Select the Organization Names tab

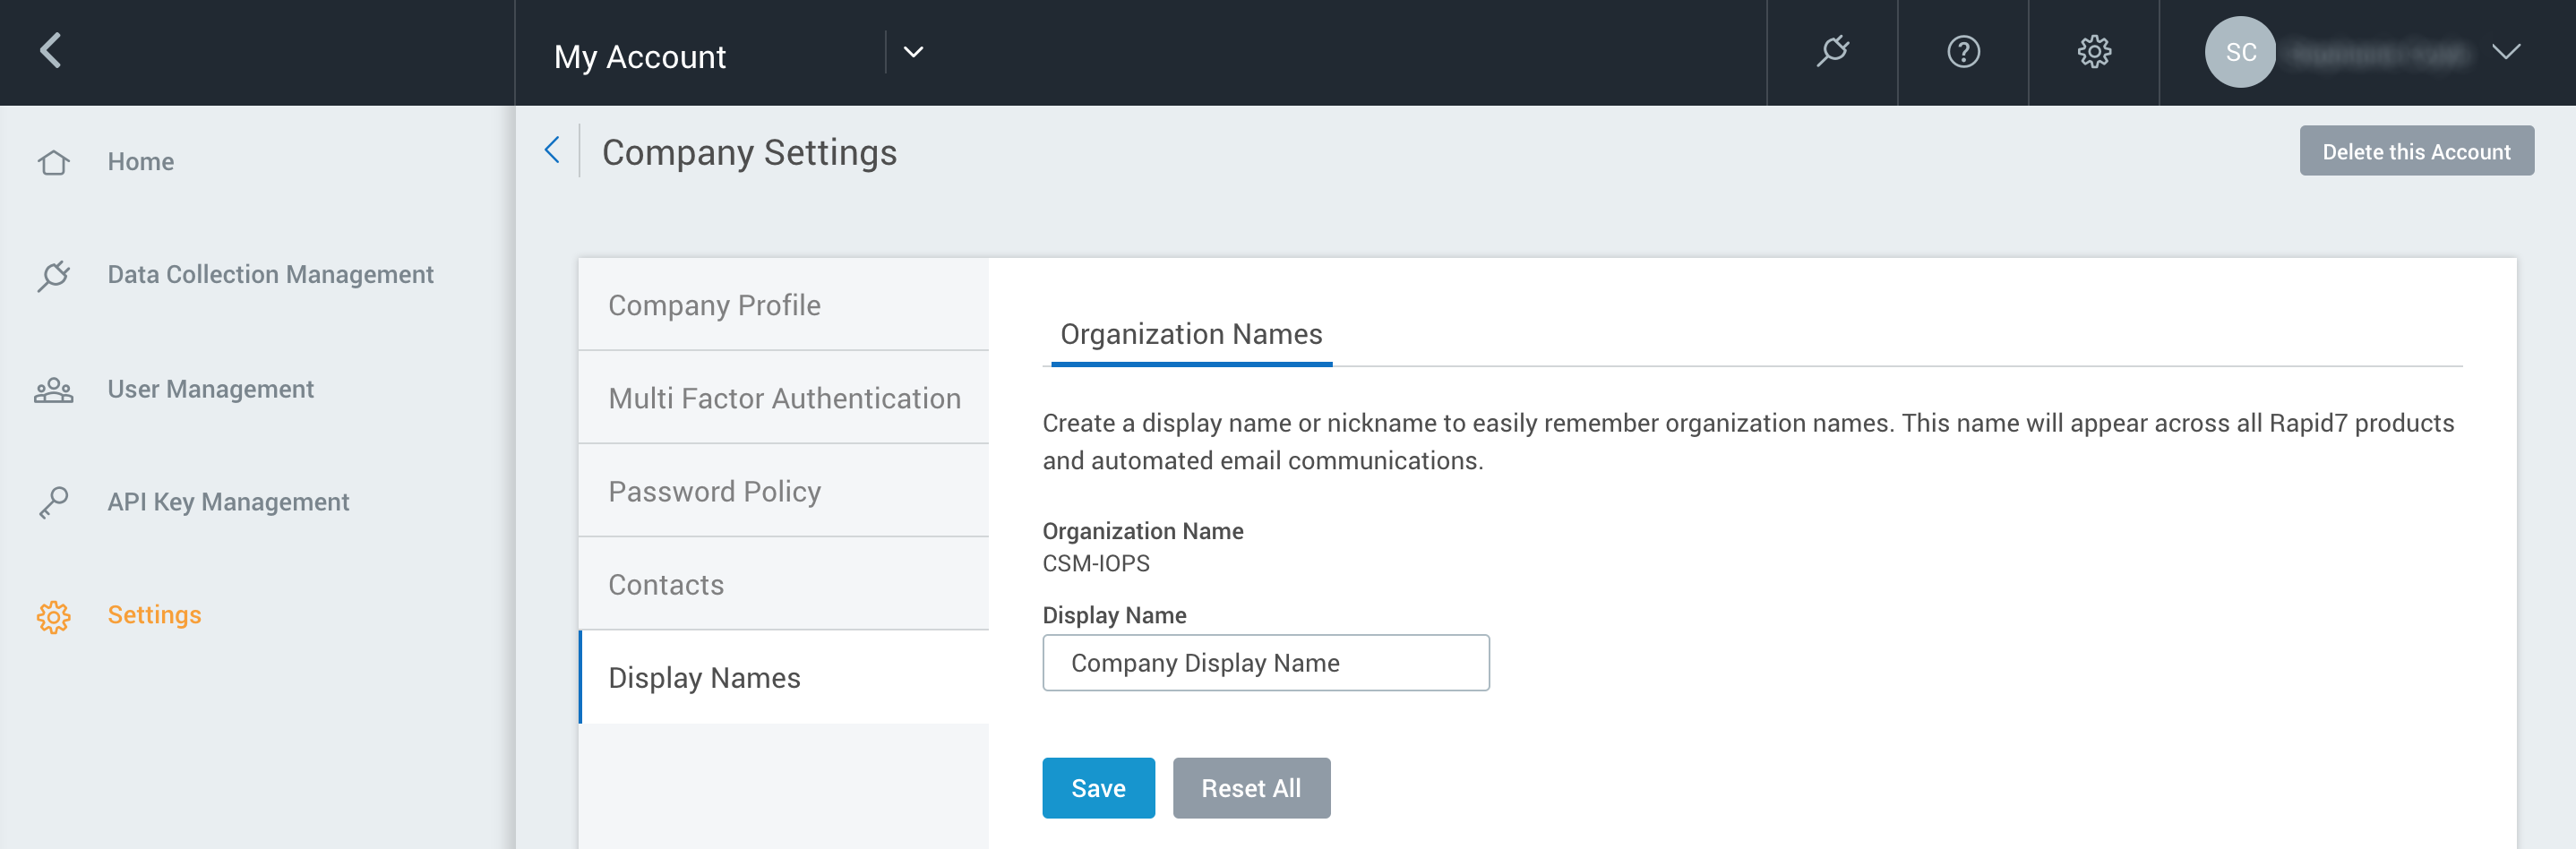point(1190,334)
